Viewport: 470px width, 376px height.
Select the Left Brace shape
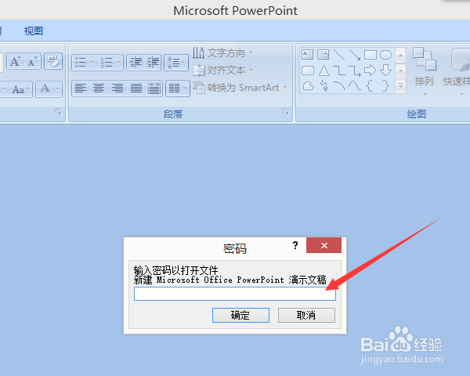(370, 86)
